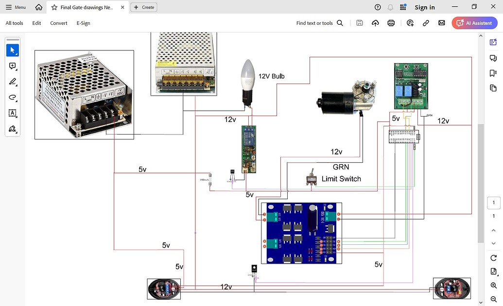Save file to cloud icon
Viewport: 503px width, 306px height.
[375, 23]
